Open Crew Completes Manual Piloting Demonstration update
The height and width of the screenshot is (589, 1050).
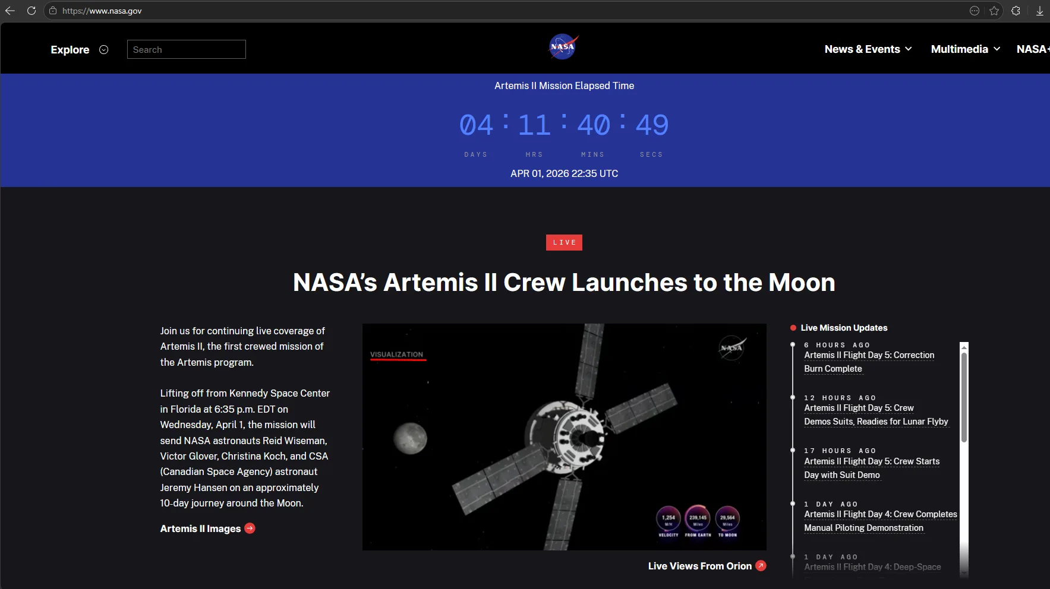click(x=880, y=521)
